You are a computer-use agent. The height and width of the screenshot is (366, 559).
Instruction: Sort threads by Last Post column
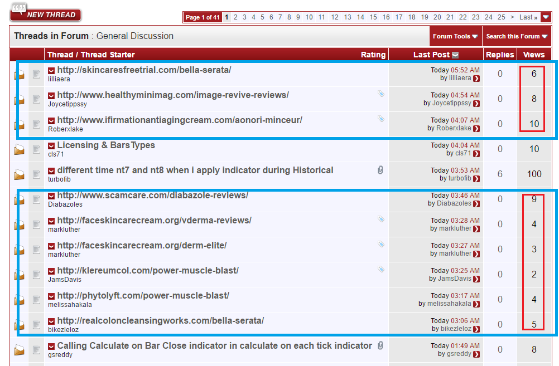(x=431, y=55)
